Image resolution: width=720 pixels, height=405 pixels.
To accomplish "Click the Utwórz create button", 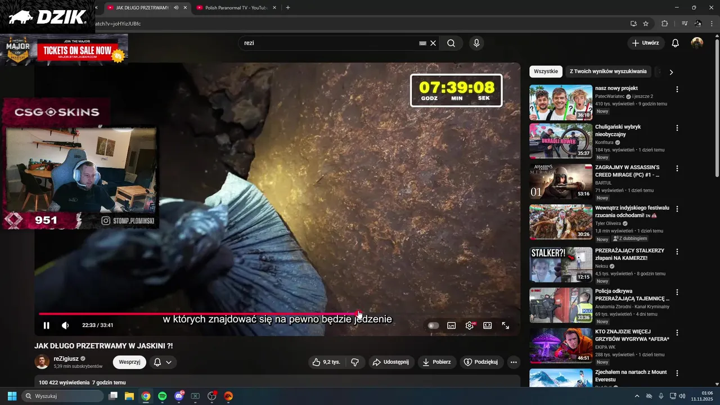I will [646, 43].
